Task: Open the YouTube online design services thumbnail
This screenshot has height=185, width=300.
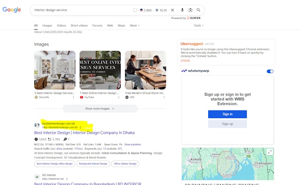Action: (x=100, y=70)
